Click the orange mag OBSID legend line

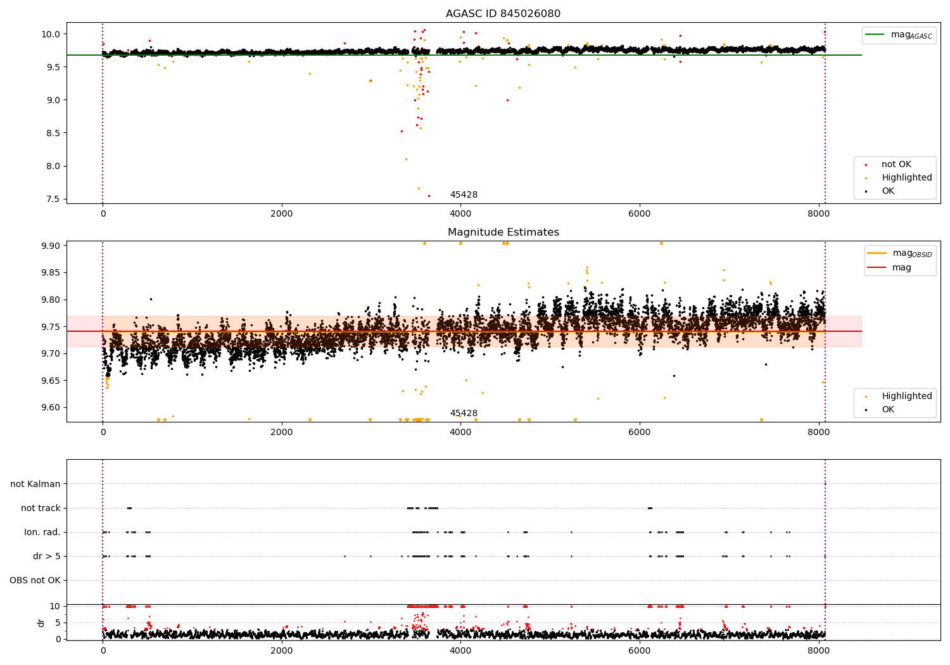[877, 253]
